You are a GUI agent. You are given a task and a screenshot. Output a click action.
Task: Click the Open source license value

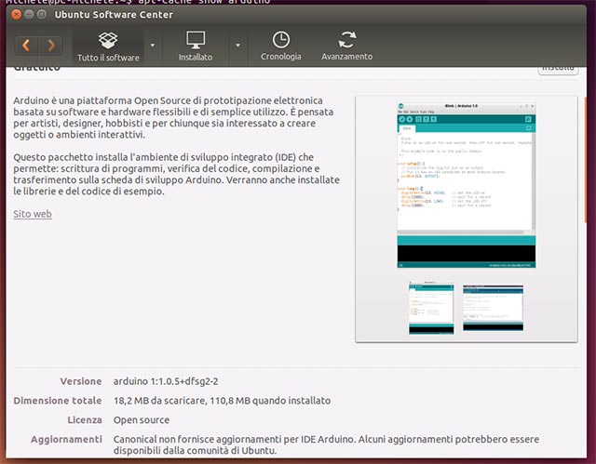pos(142,420)
